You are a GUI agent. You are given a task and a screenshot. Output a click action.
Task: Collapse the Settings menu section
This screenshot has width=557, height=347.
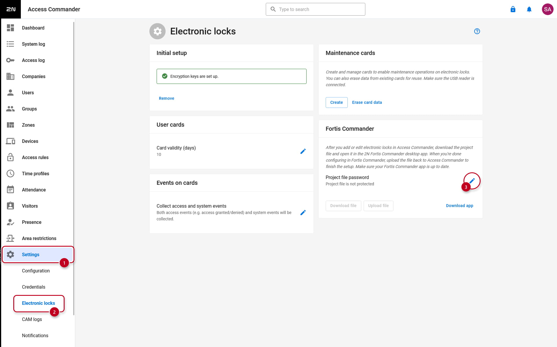38,254
